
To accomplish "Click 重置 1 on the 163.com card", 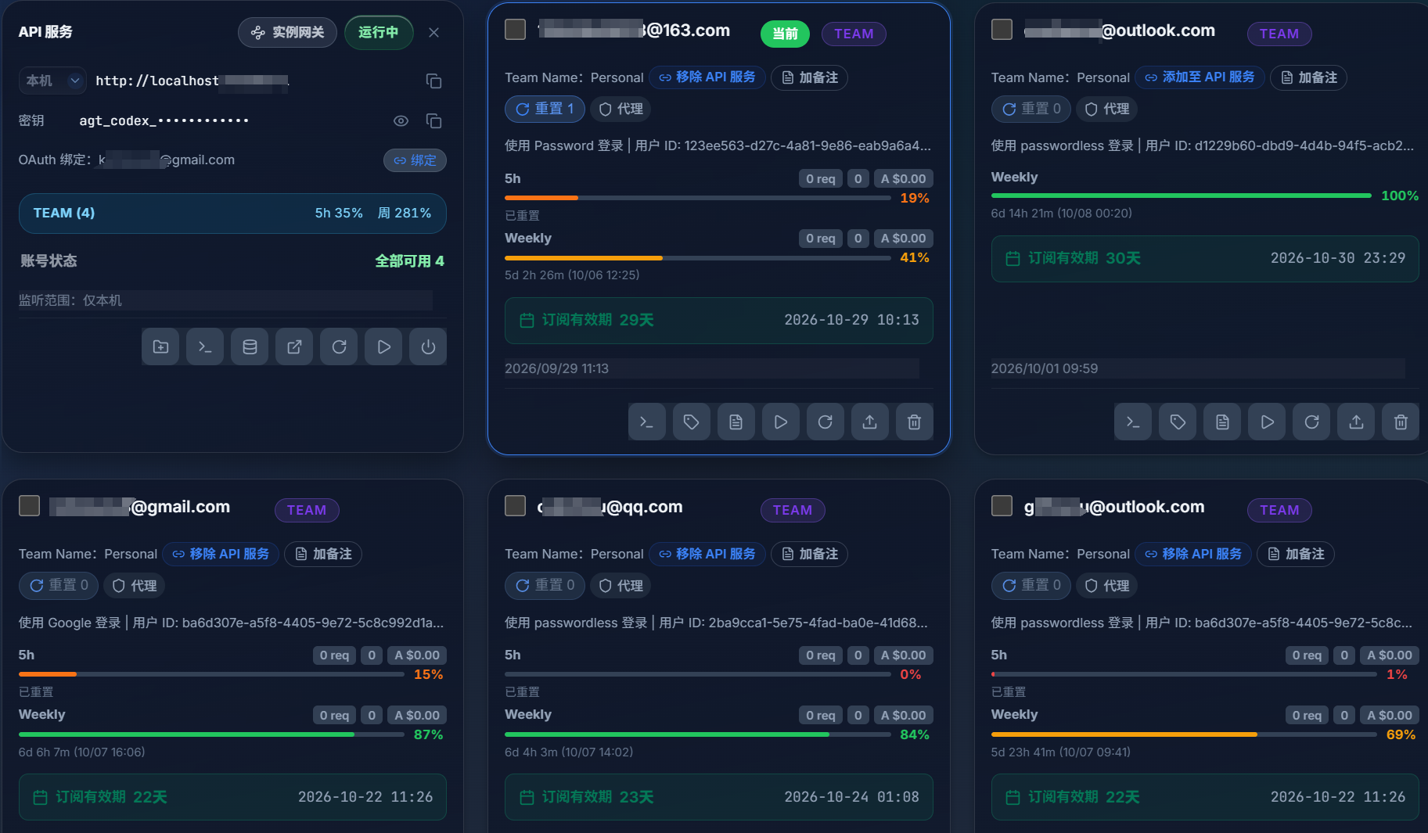I will (545, 109).
